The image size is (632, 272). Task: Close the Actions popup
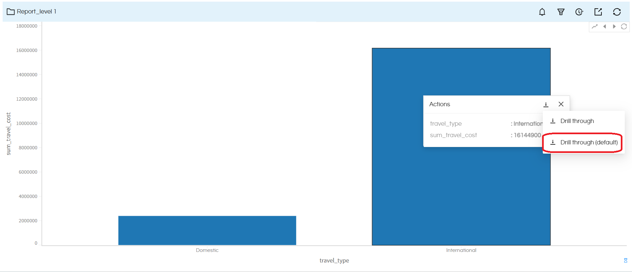pyautogui.click(x=561, y=104)
